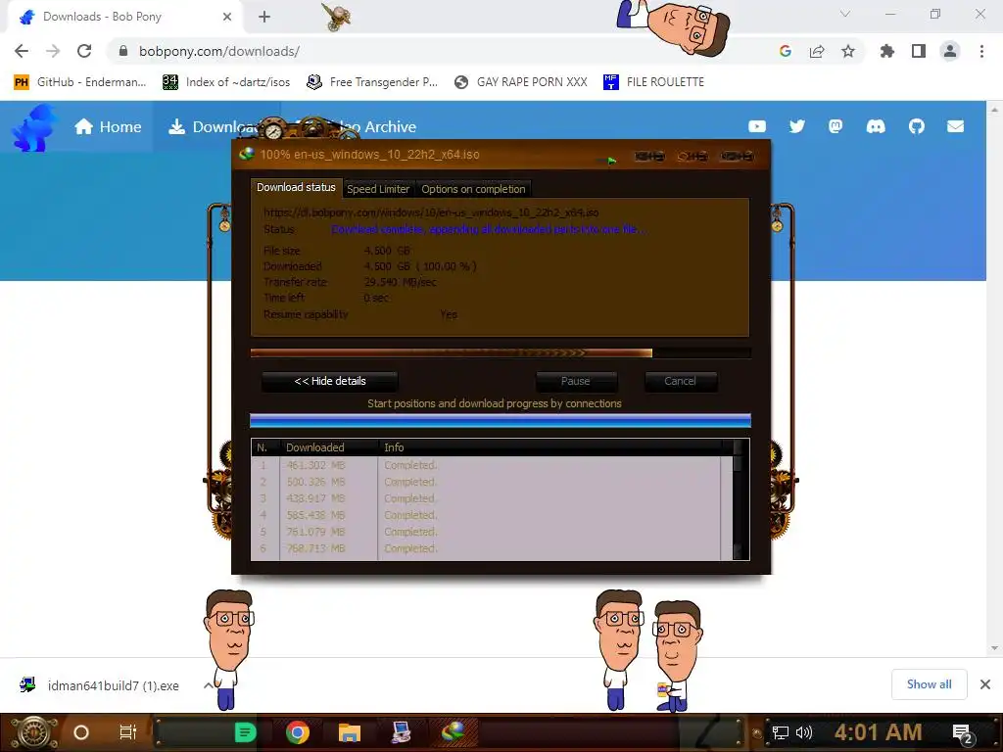Click the download URL text in dialog
The image size is (1003, 752).
[x=431, y=212]
